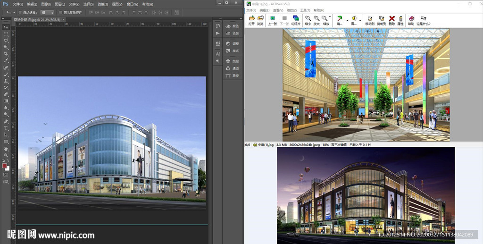Select the Crop tool
Viewport: 483px width, 244px height.
click(x=6, y=54)
